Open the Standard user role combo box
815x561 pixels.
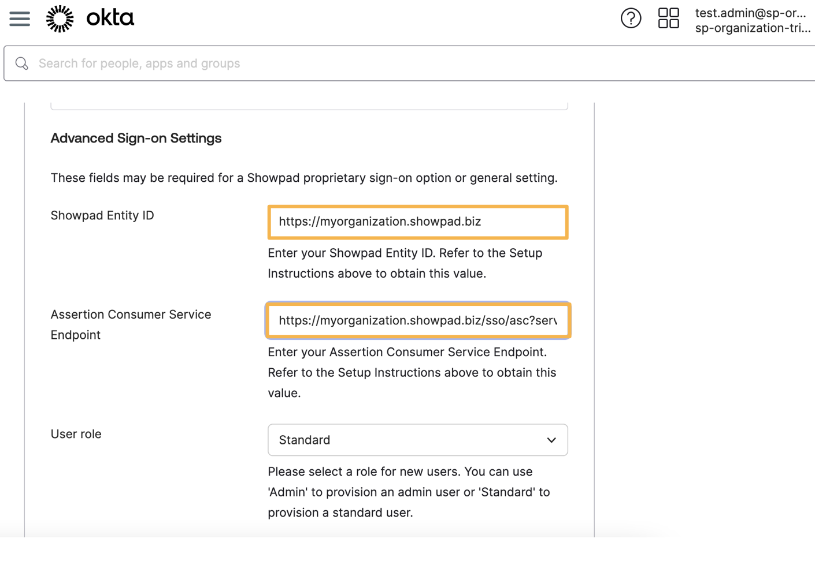418,440
